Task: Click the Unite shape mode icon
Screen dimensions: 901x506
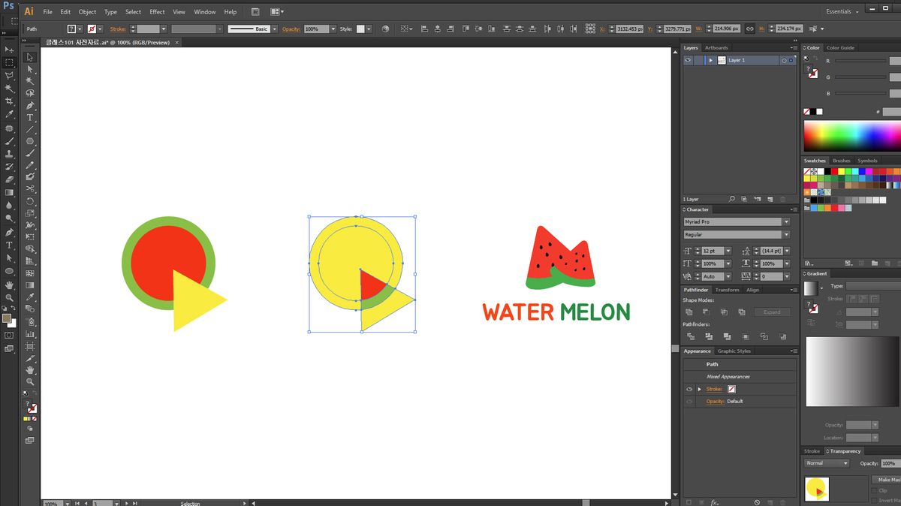Action: click(689, 312)
